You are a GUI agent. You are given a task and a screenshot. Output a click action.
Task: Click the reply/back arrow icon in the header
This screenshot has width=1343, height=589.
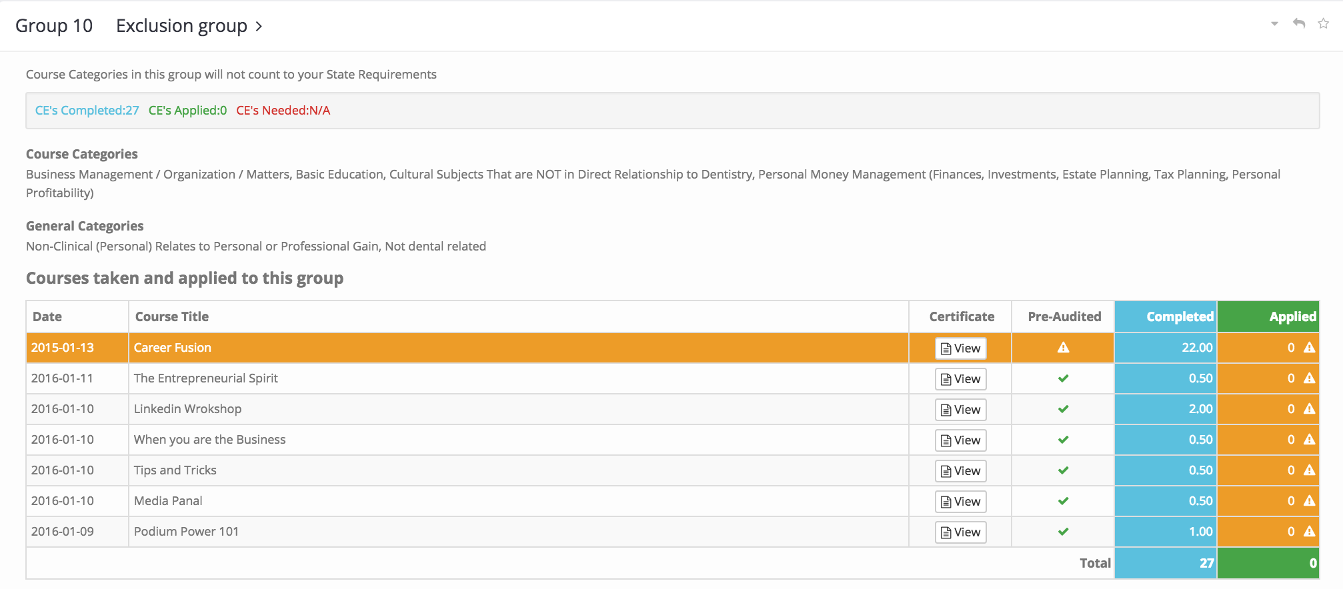(1299, 23)
